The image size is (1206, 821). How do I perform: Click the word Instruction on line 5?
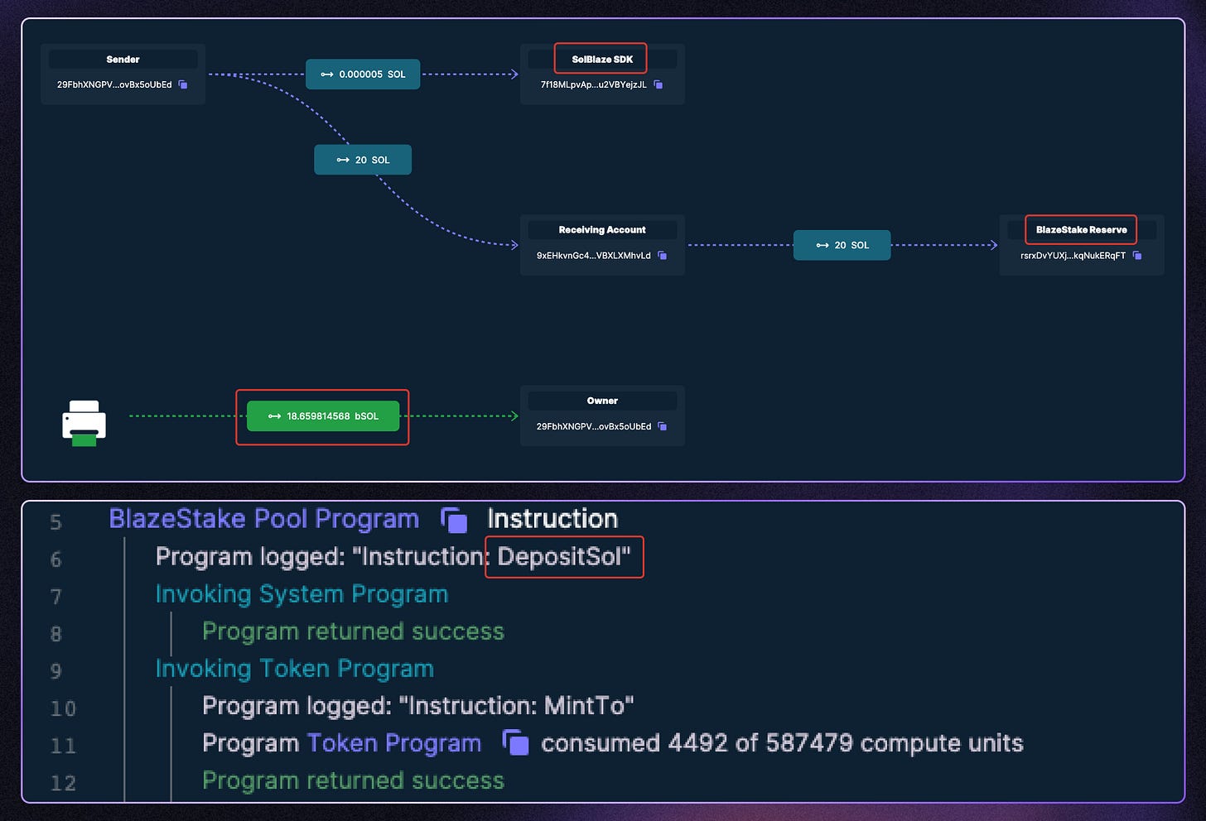click(x=552, y=519)
